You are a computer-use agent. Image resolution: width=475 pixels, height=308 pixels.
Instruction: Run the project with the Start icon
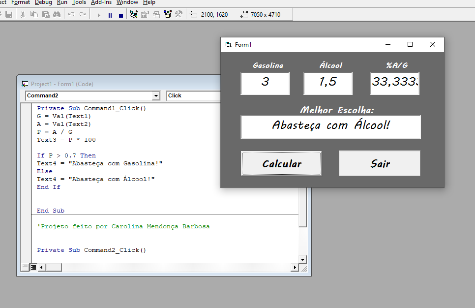tap(99, 14)
